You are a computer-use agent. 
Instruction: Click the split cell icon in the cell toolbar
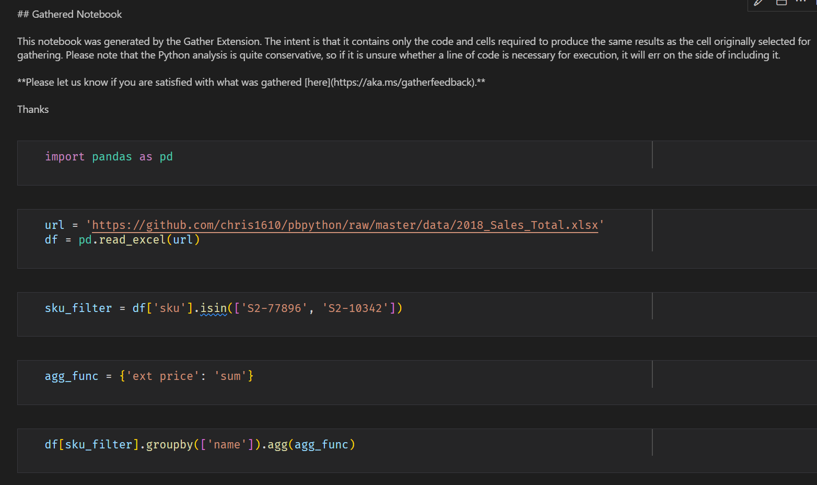click(x=781, y=3)
